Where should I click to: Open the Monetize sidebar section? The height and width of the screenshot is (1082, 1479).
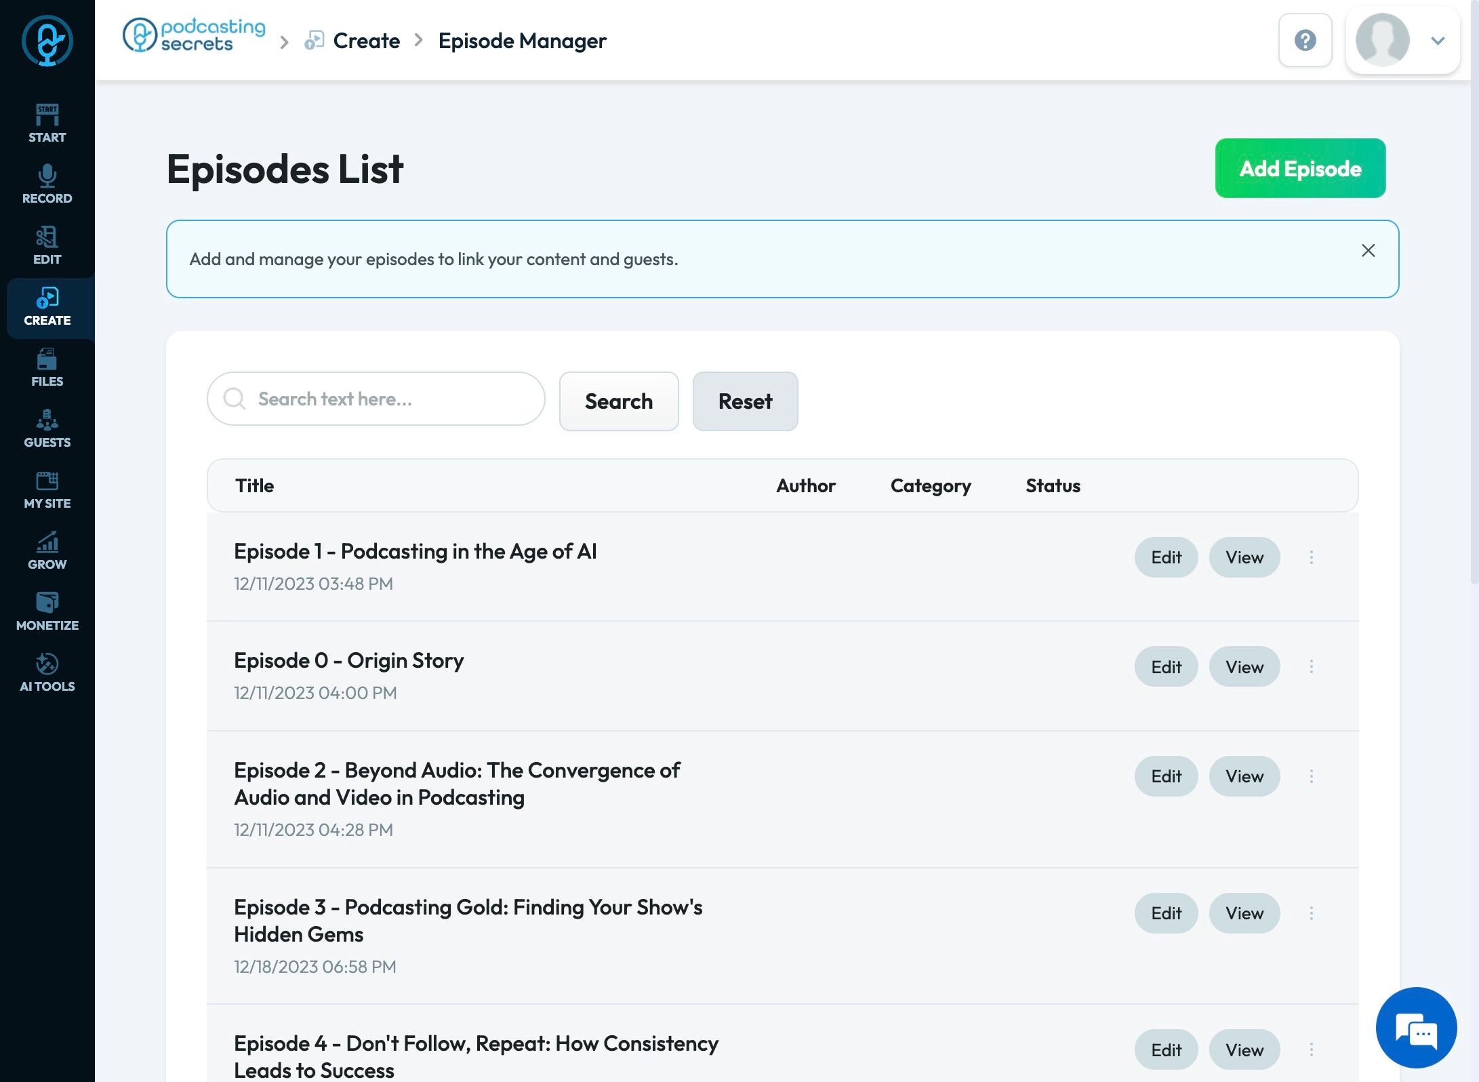pos(47,611)
